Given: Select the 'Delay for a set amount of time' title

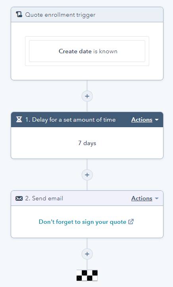Looking at the screenshot, I should click(x=70, y=120).
